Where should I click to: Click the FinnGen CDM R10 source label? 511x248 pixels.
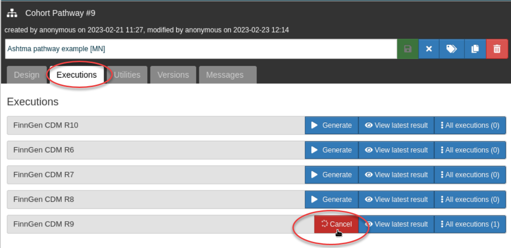coord(46,125)
